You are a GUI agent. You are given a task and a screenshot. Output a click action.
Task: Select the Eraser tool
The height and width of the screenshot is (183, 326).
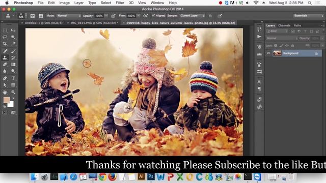coord(5,65)
